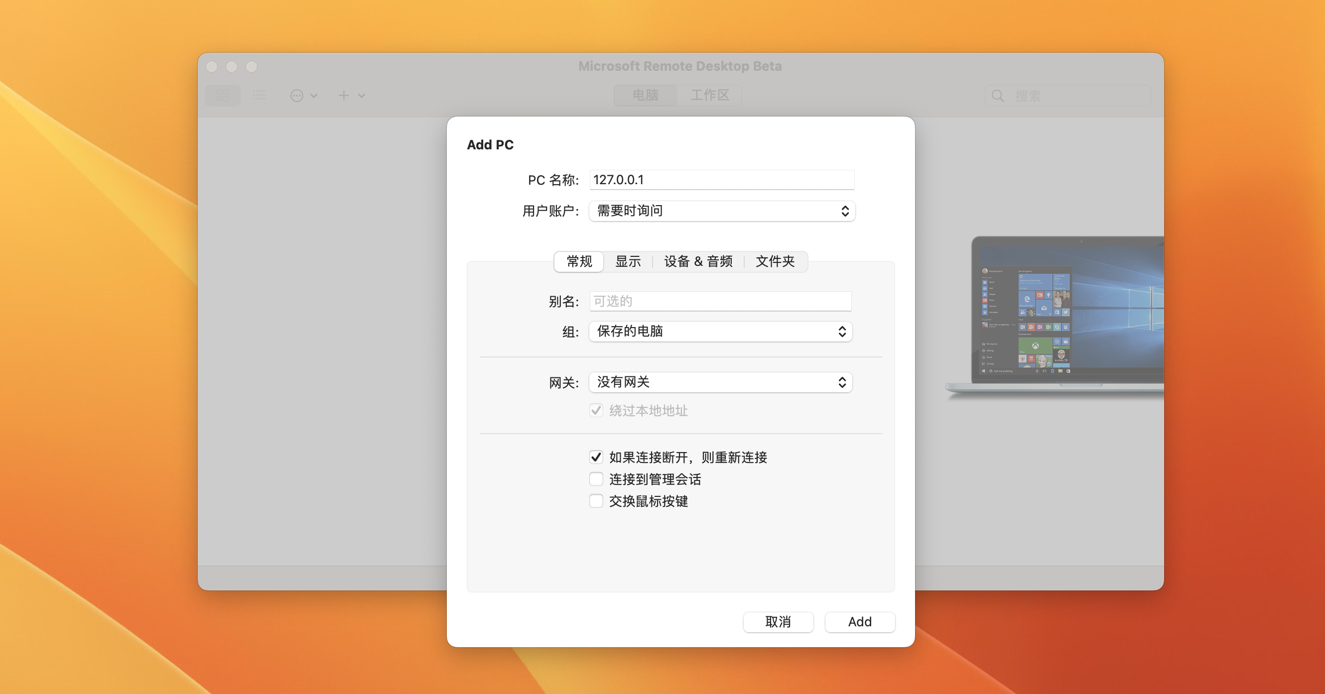Switch to list view icon in toolbar
Image resolution: width=1325 pixels, height=694 pixels.
point(259,96)
